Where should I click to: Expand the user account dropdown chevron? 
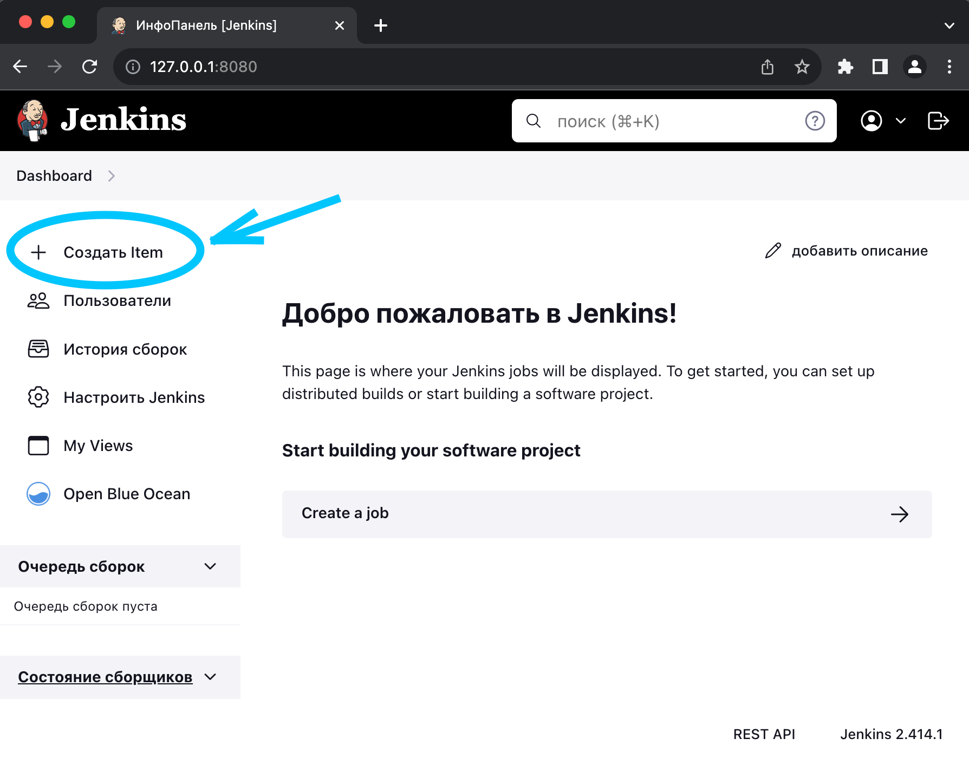tap(900, 121)
